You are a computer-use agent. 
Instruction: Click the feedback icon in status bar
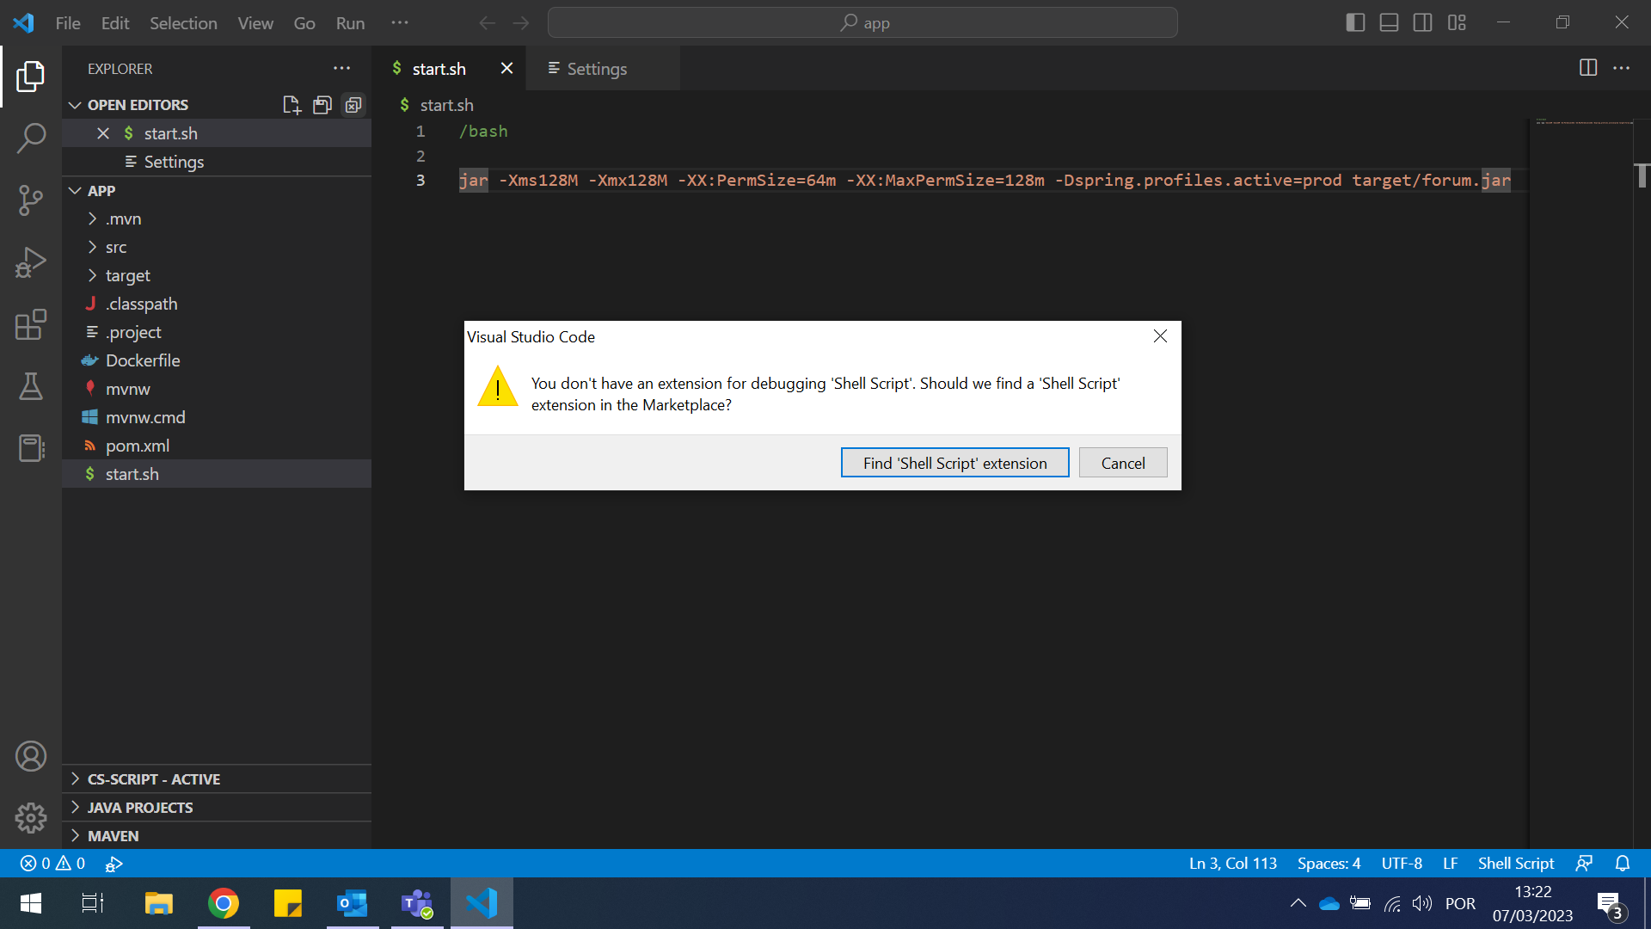[1584, 863]
